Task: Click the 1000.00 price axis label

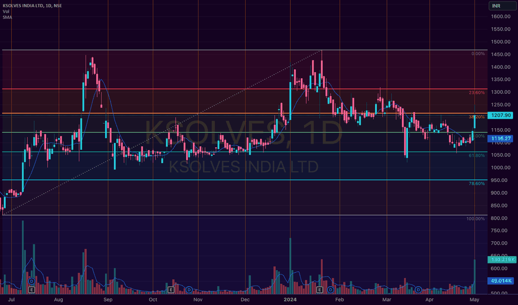Action: point(501,167)
